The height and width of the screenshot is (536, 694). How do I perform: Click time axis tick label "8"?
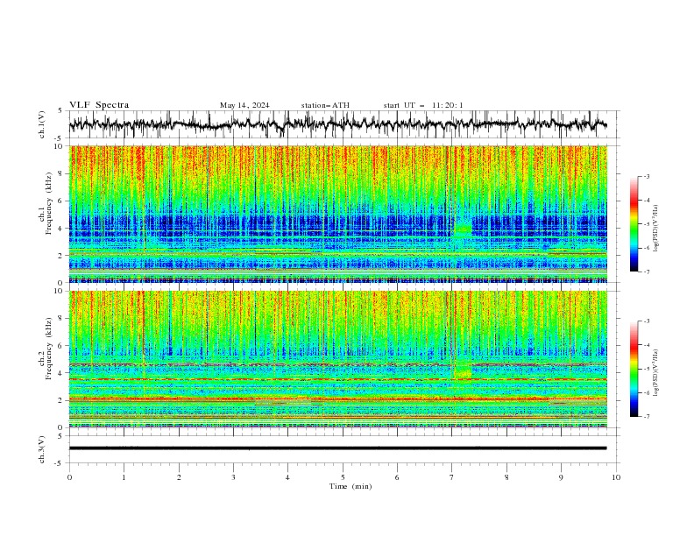point(506,477)
